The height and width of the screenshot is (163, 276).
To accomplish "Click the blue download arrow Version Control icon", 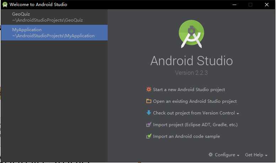I will (x=149, y=113).
